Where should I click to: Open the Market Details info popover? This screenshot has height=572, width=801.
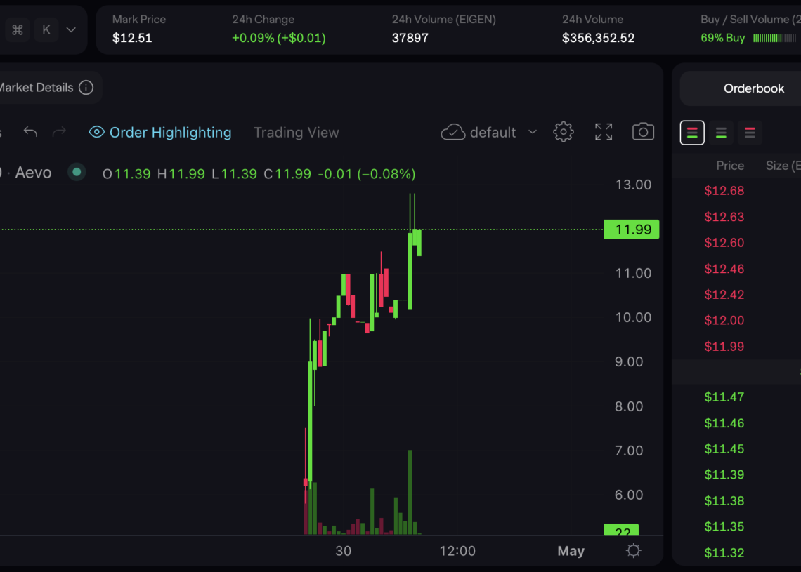tap(86, 87)
